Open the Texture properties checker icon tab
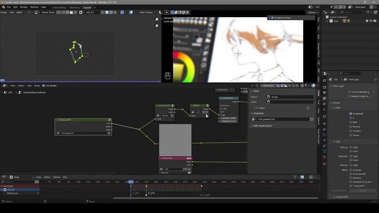Image resolution: width=379 pixels, height=213 pixels. (324, 164)
